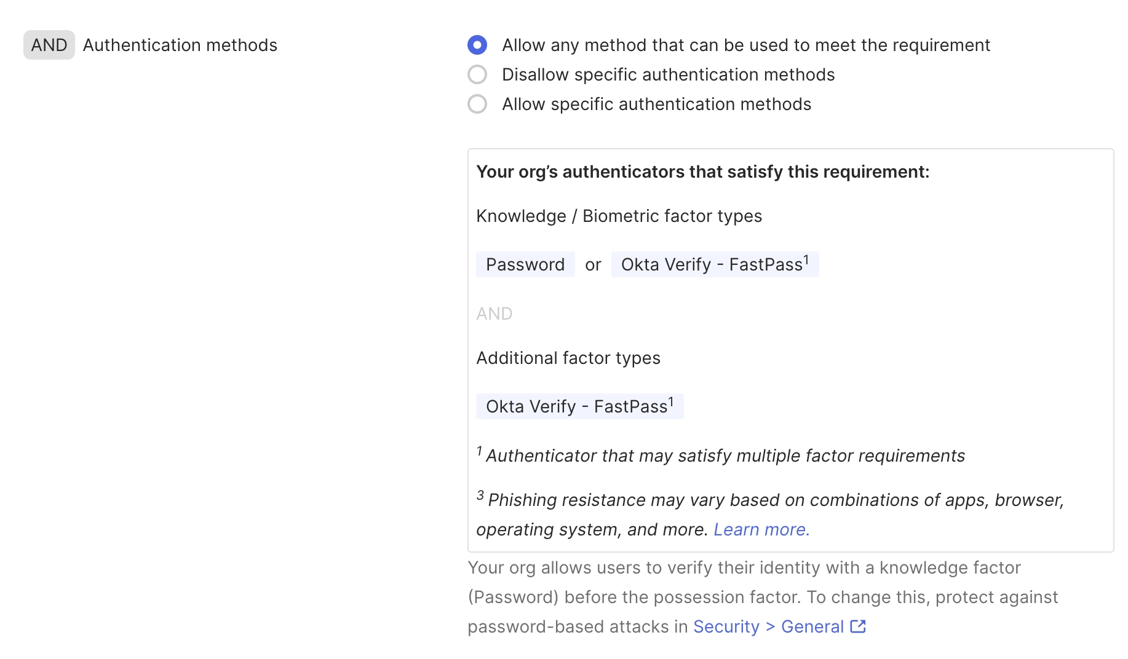This screenshot has width=1128, height=659.
Task: Click the 'Your org's authenticators' heading
Action: [702, 172]
